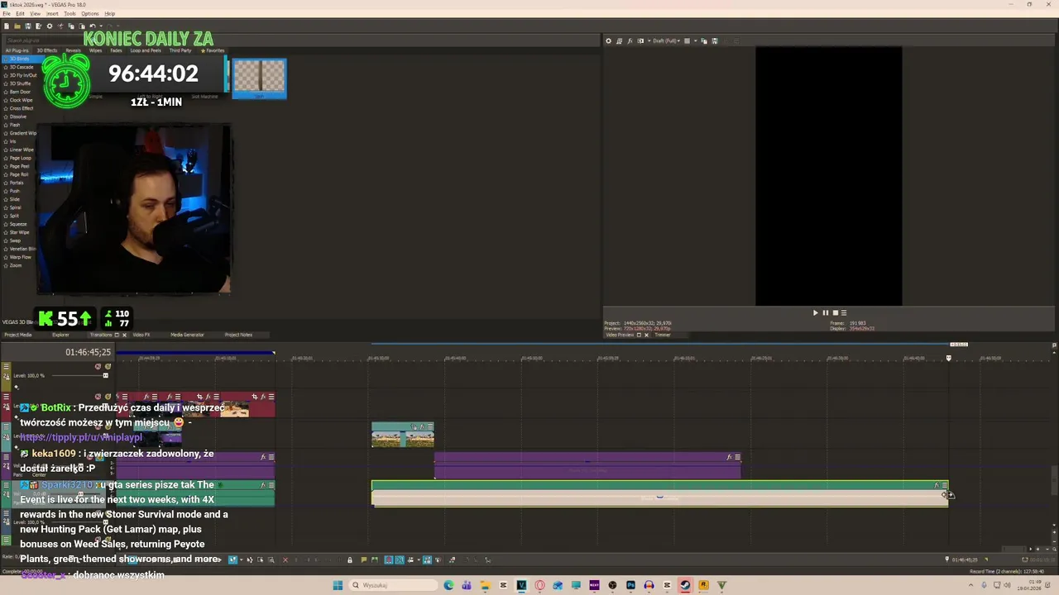Switch to Project Media tab
Viewport: 1059px width, 595px height.
pos(18,335)
